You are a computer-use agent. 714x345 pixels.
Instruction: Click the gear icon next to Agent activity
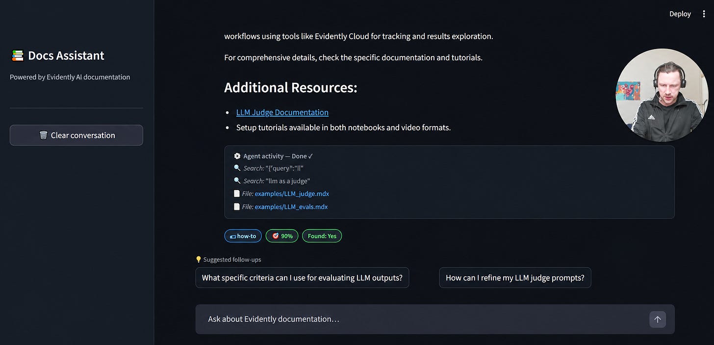point(237,156)
